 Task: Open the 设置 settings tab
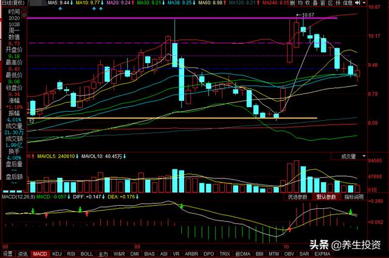[x=8, y=254]
